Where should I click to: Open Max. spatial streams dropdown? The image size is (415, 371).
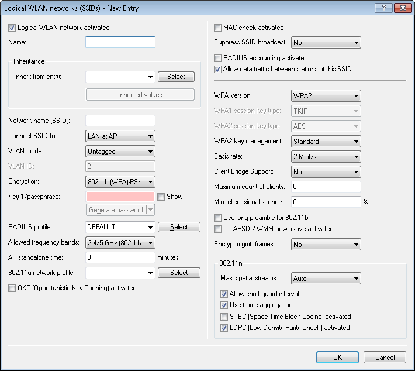[x=326, y=279]
